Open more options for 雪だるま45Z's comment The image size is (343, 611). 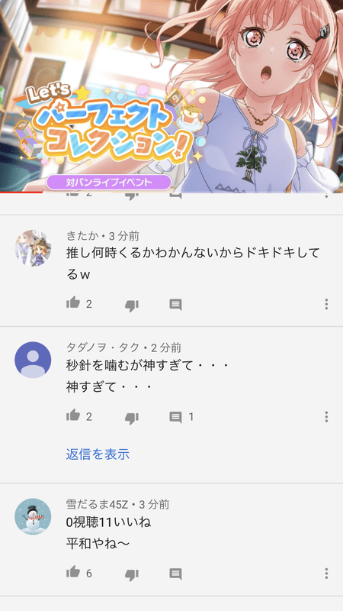pos(327,574)
